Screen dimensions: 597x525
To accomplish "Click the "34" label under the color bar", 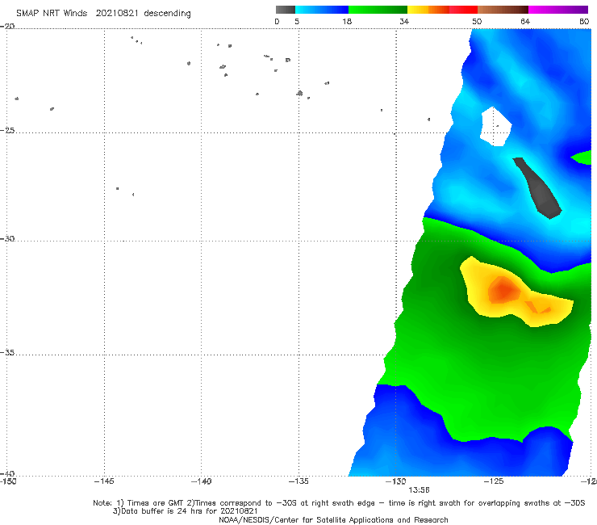I will coord(404,21).
